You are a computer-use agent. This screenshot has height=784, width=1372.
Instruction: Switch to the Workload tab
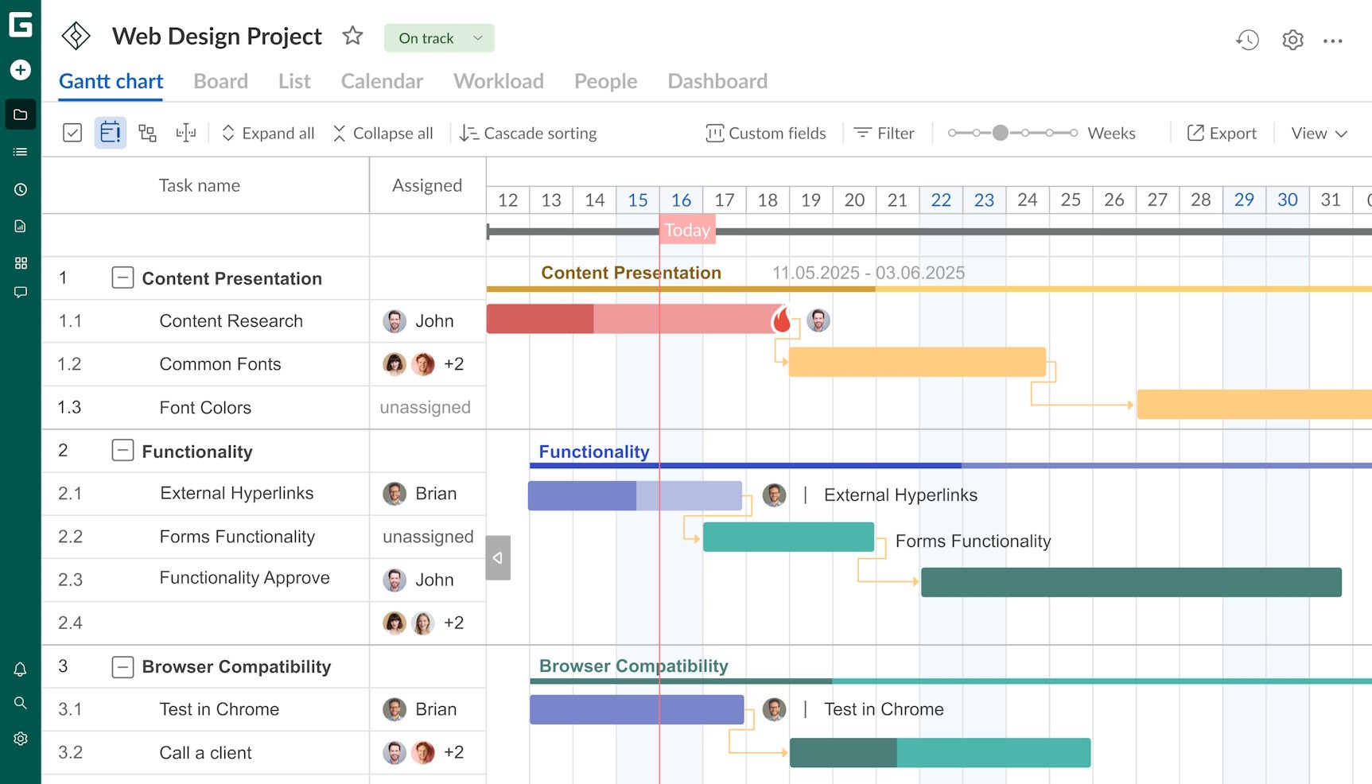click(x=498, y=81)
